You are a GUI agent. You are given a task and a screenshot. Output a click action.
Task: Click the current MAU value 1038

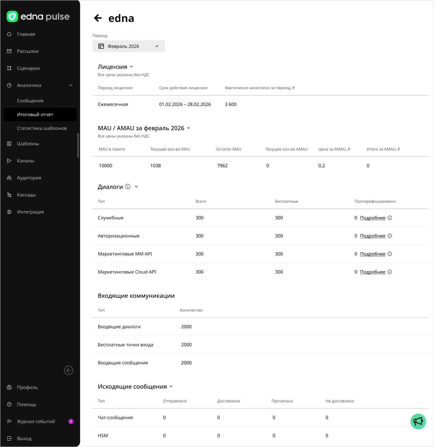156,166
